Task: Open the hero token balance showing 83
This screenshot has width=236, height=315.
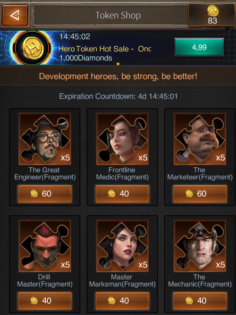Action: tap(212, 15)
